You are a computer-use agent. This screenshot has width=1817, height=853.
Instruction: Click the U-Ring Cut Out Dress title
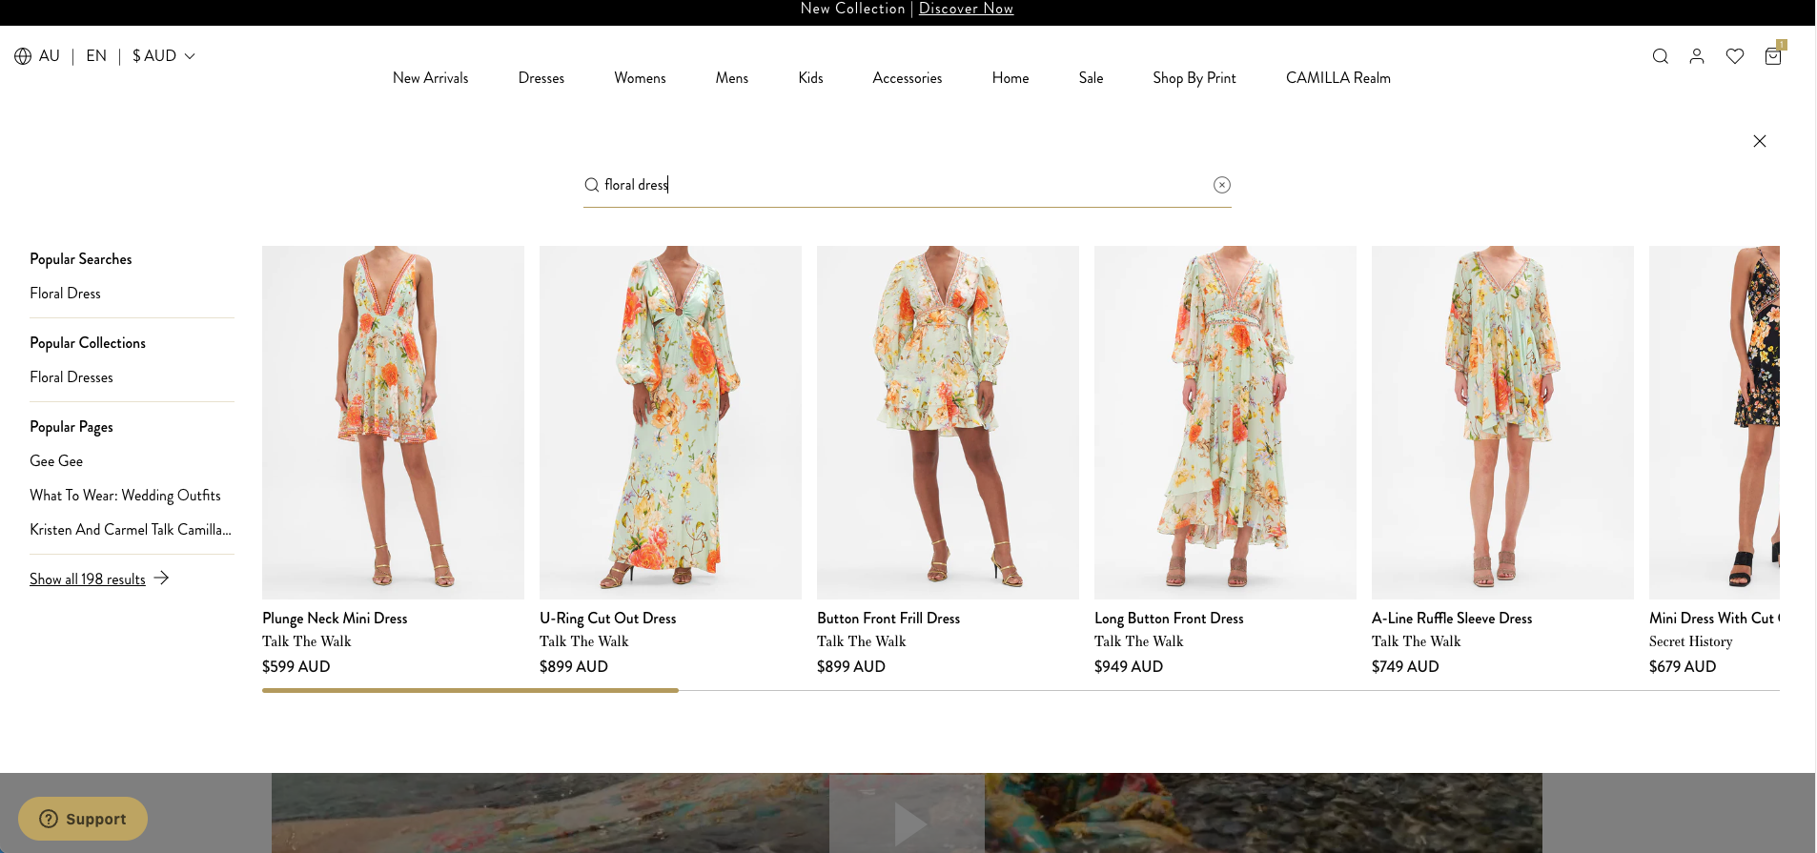pos(608,619)
